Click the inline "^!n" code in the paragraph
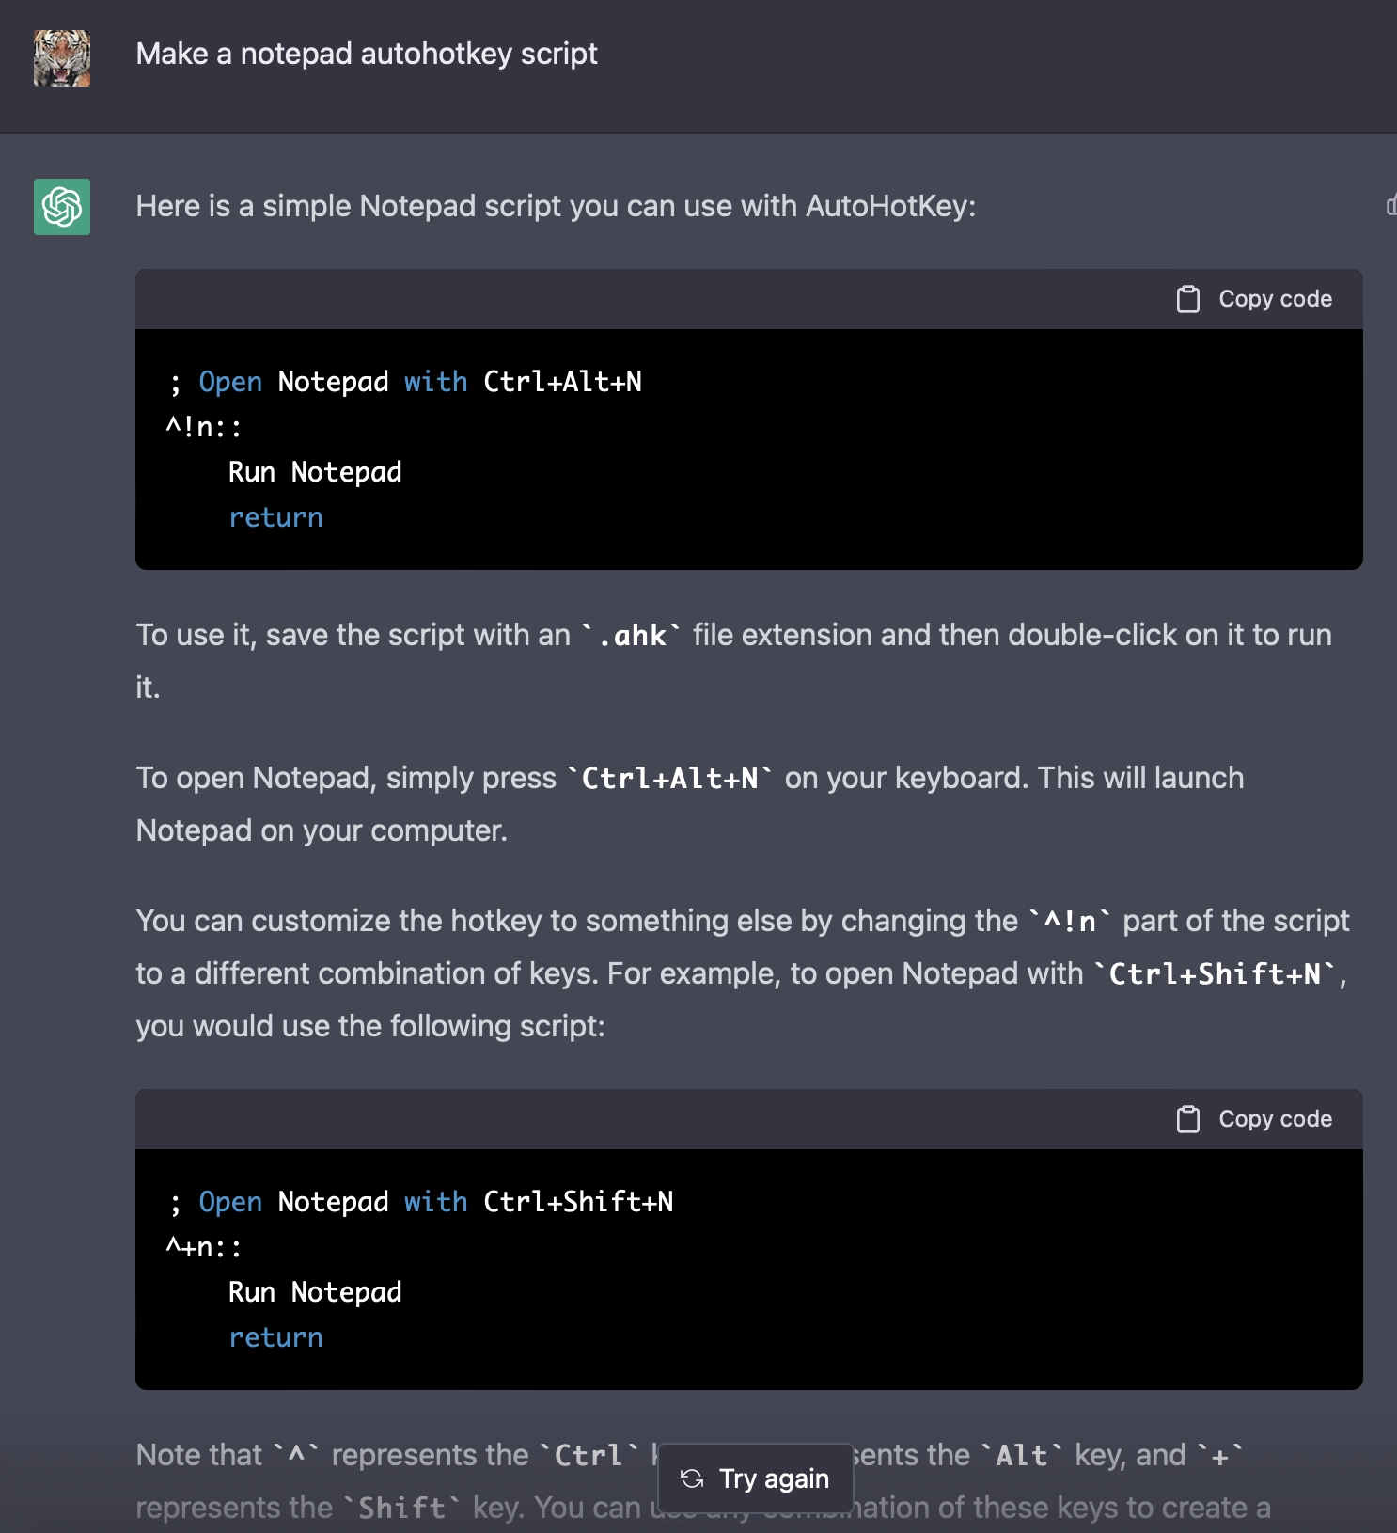 tap(1070, 922)
